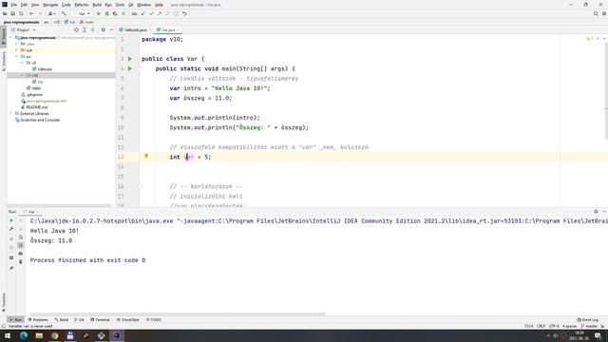This screenshot has height=342, width=608.
Task: Collapse the v10 package
Action: click(22, 75)
